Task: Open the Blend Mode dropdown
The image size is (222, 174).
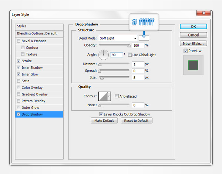Action: coord(118,38)
